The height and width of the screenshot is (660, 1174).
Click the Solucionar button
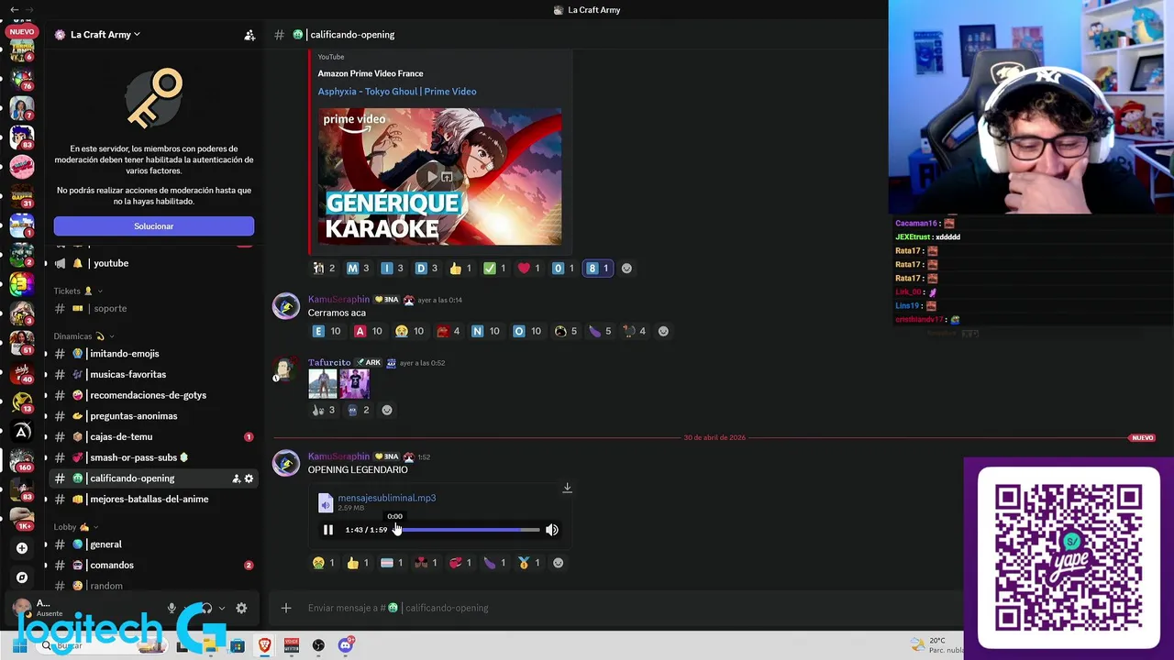click(x=154, y=226)
